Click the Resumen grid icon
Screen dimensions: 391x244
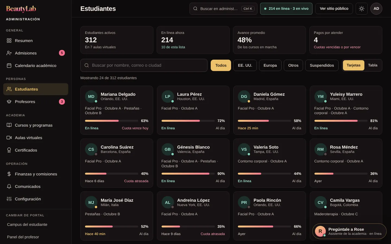[x=9, y=41]
